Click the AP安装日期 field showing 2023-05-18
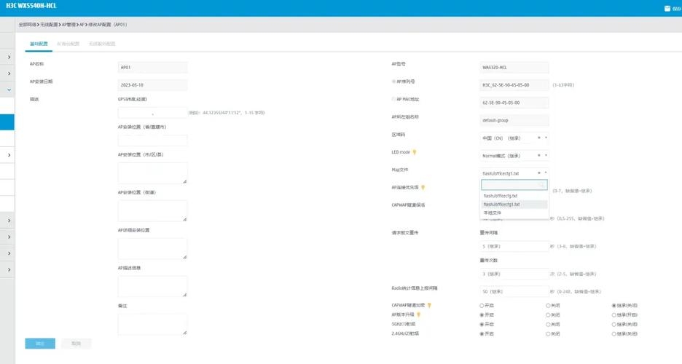 (x=153, y=85)
